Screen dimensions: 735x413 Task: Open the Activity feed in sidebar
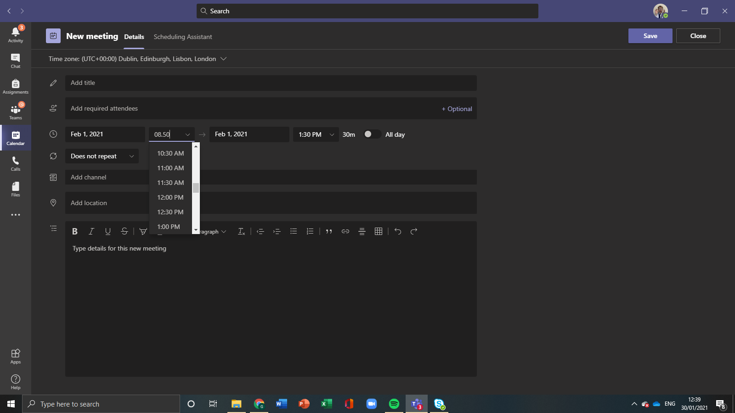point(16,35)
